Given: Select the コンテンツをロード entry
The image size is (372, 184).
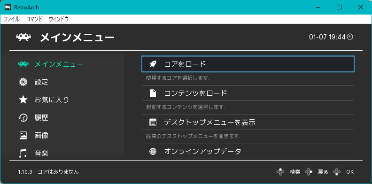Looking at the screenshot, I should click(x=248, y=93).
